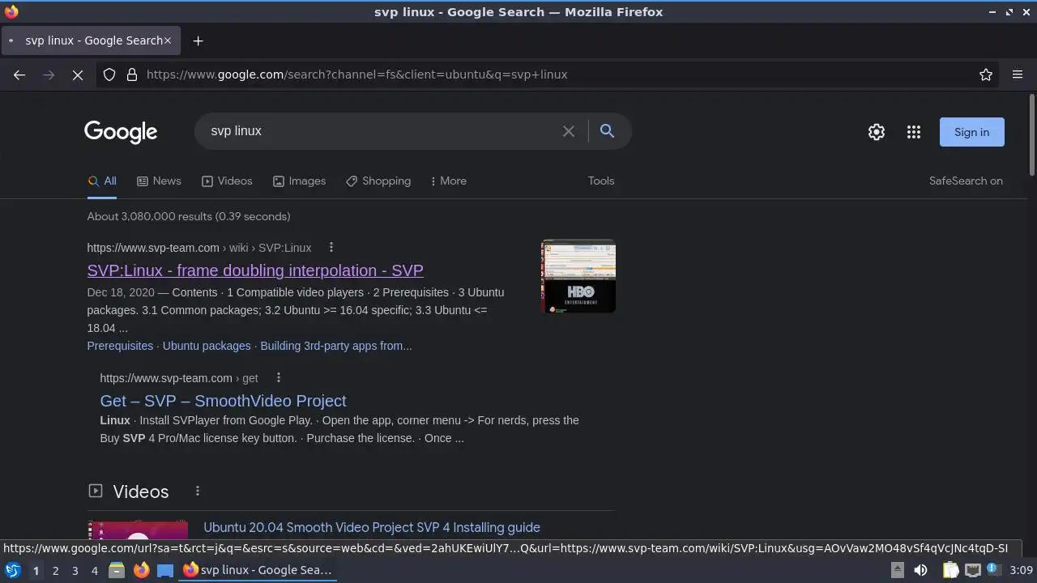The width and height of the screenshot is (1037, 583).
Task: Select svp linux Firefox taskbar window
Action: coord(258,570)
